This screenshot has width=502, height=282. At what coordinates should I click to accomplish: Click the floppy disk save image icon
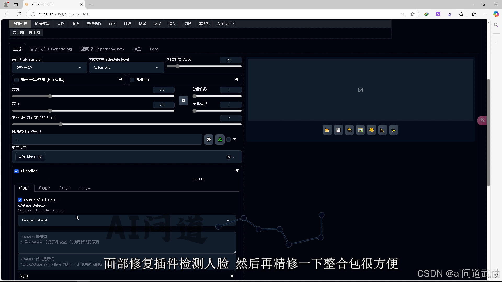click(338, 130)
